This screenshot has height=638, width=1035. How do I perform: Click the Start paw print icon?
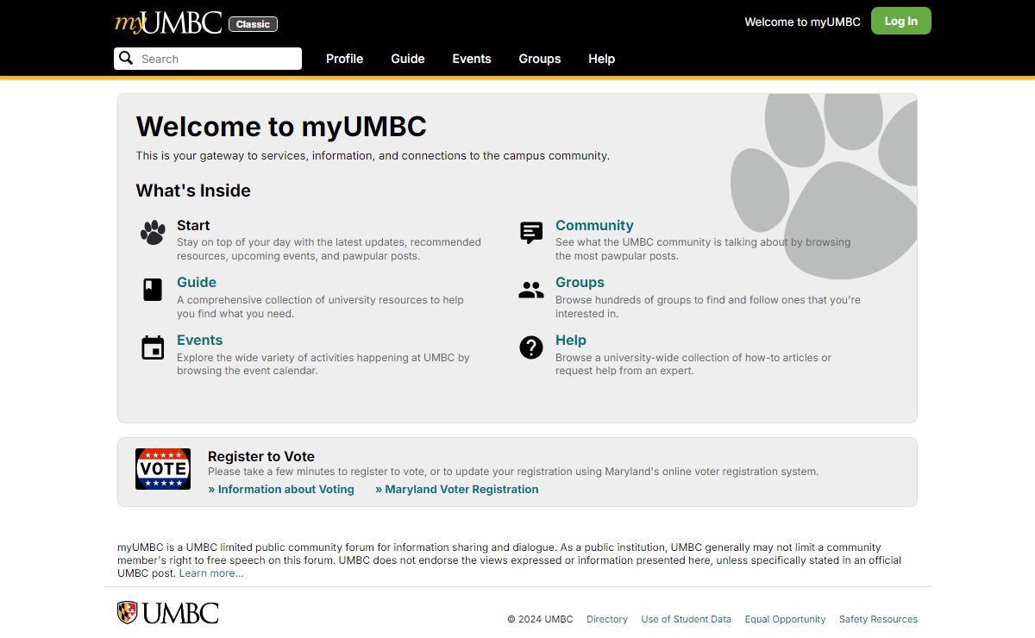[x=153, y=232]
